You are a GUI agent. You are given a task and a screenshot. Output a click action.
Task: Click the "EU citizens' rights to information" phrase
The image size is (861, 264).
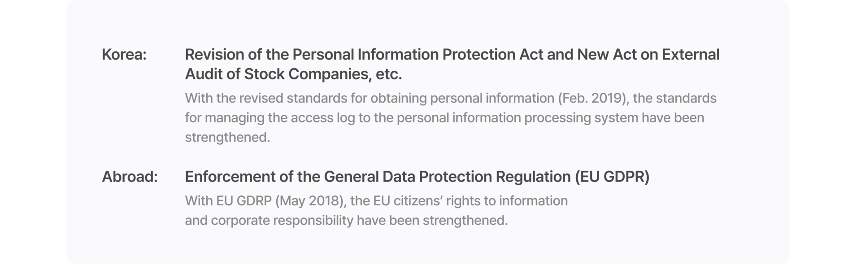point(470,201)
